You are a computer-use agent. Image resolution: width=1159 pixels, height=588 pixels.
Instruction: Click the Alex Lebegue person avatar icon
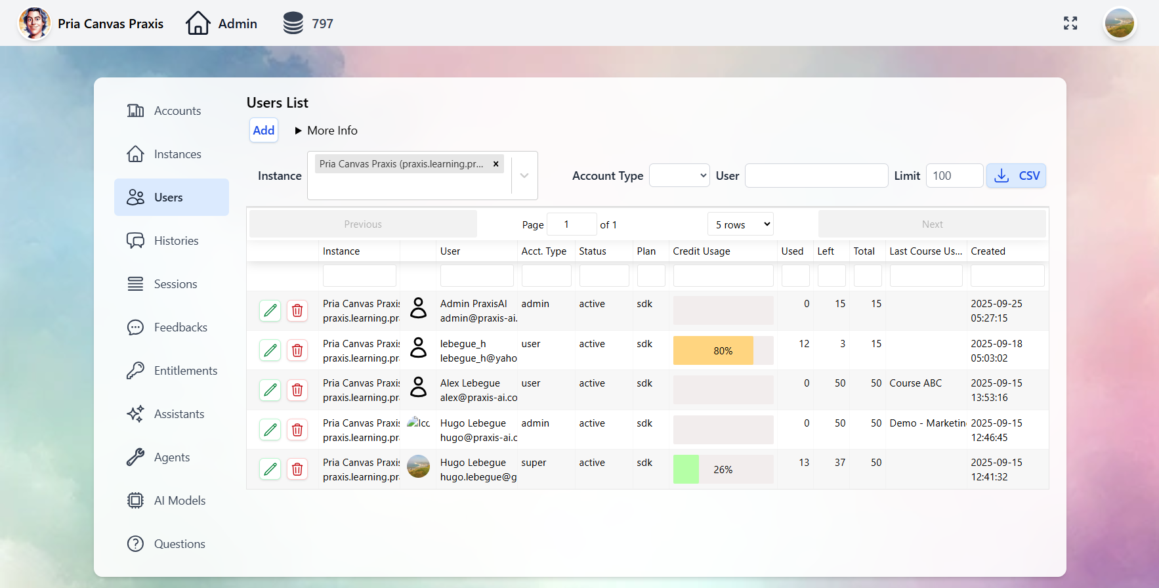(x=418, y=387)
